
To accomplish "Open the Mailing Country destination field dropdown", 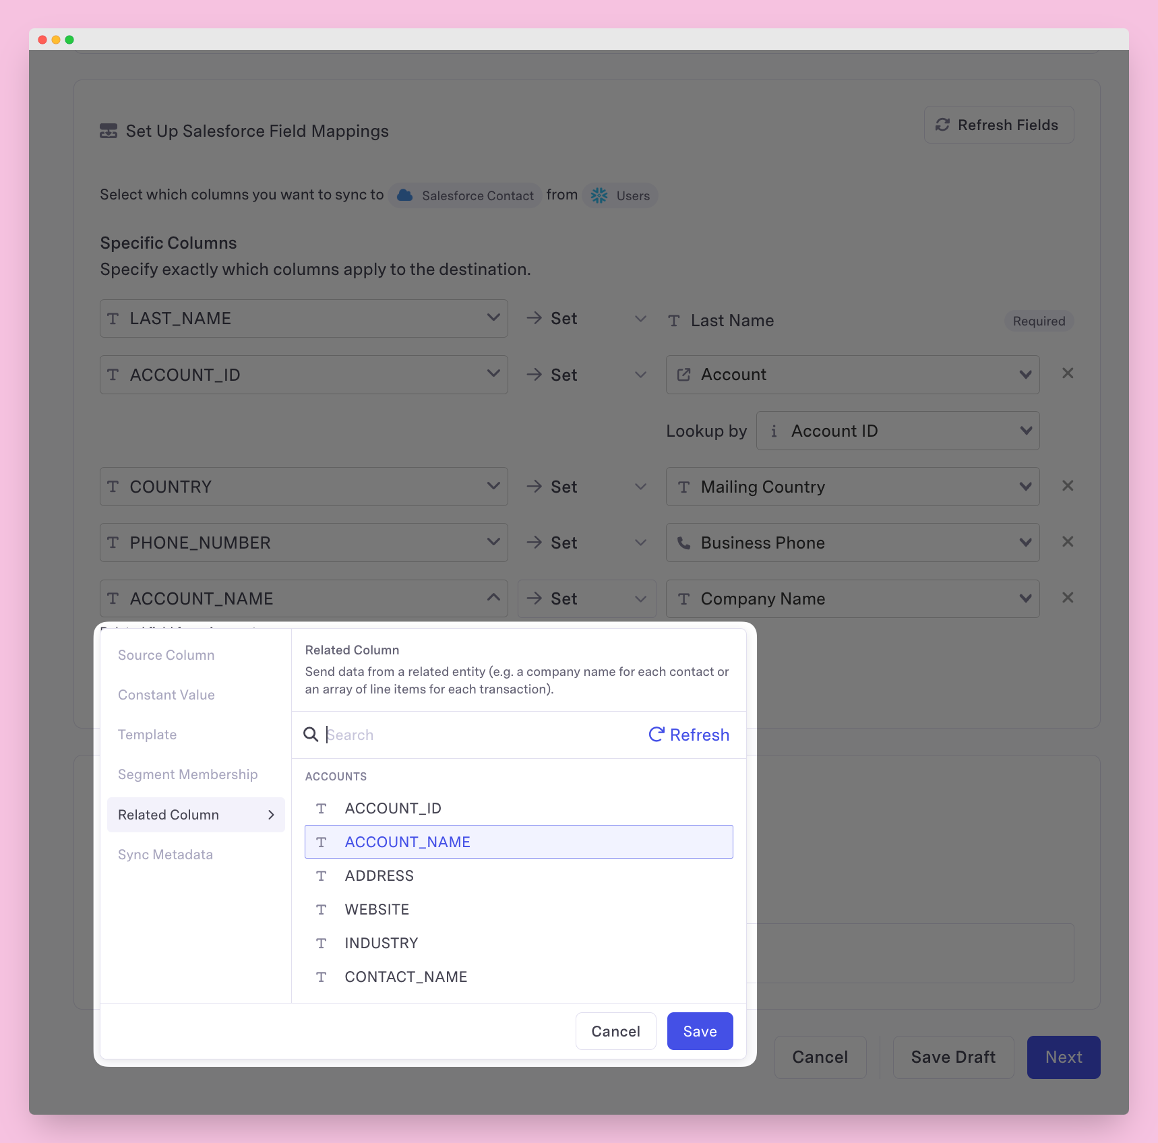I will [x=1025, y=486].
